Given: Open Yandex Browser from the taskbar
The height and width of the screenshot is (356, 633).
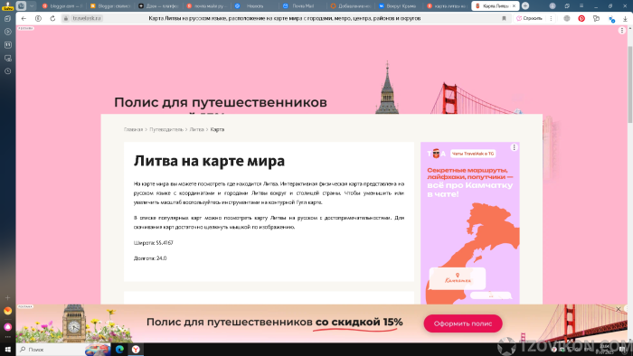Looking at the screenshot, I should coord(136,349).
